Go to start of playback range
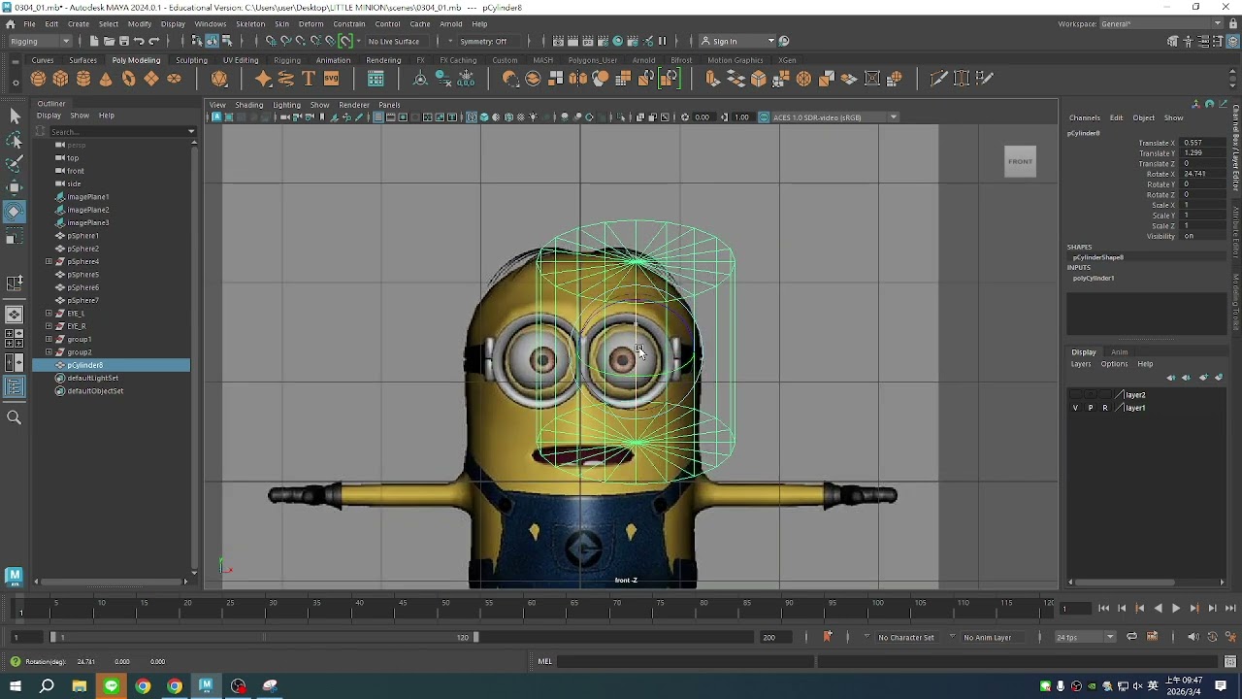 click(1103, 609)
